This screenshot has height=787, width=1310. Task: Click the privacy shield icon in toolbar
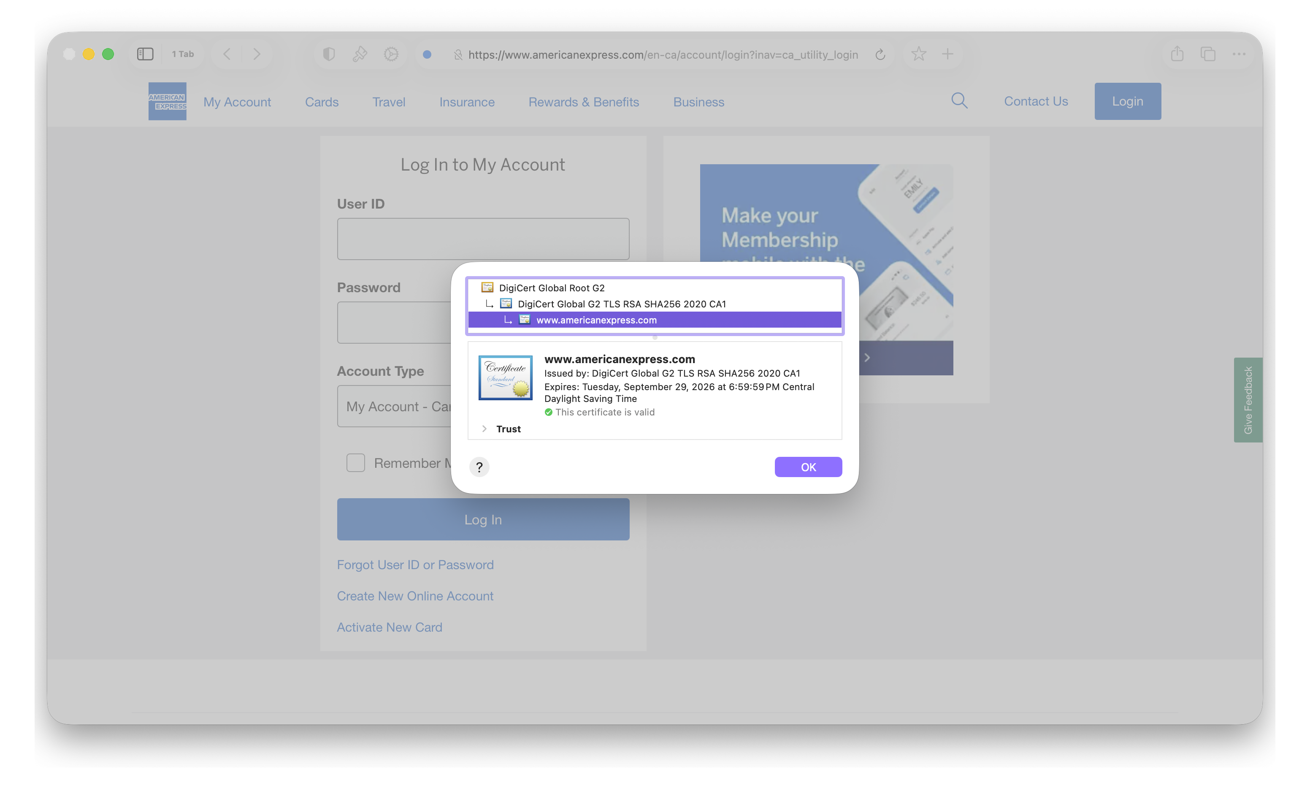pos(329,54)
